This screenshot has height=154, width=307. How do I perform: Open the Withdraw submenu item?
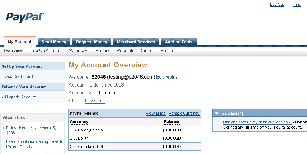point(78,51)
